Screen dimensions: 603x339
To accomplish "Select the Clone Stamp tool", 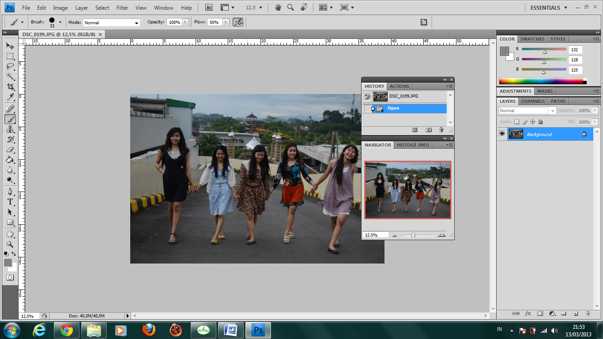I will point(10,129).
